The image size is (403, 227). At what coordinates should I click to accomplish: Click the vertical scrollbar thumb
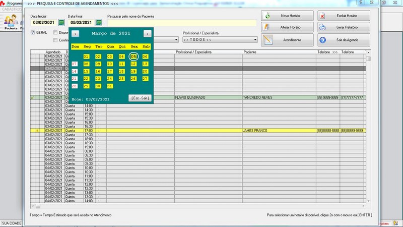click(368, 59)
